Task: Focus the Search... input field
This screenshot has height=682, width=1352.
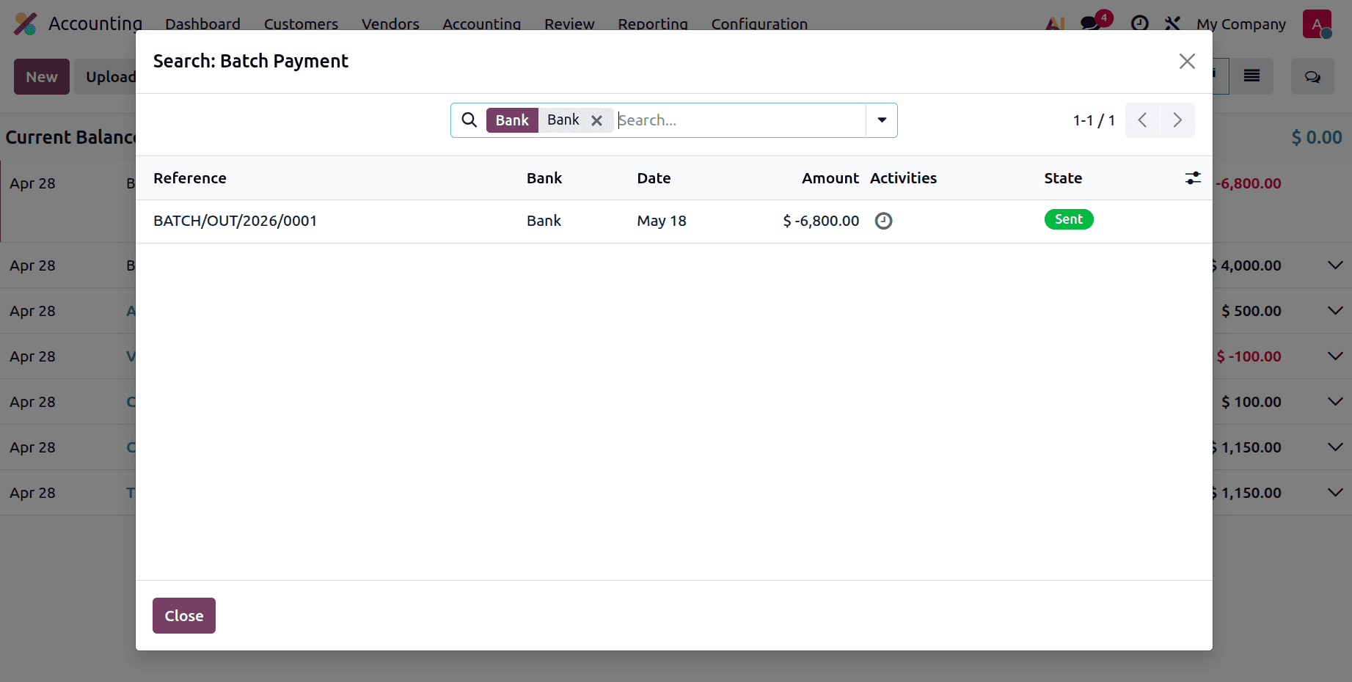Action: 740,120
